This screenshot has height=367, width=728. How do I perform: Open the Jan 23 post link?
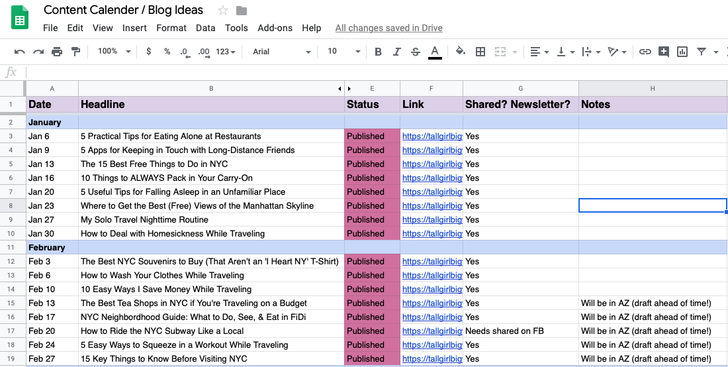(x=432, y=206)
